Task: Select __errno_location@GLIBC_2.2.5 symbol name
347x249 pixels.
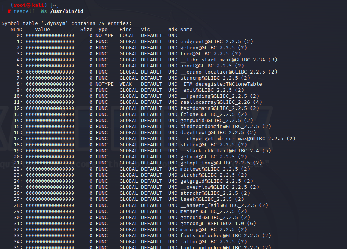Action: pos(223,72)
